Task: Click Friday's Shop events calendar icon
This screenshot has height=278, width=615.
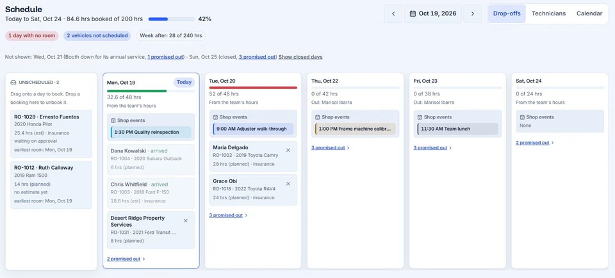Action: (420, 117)
